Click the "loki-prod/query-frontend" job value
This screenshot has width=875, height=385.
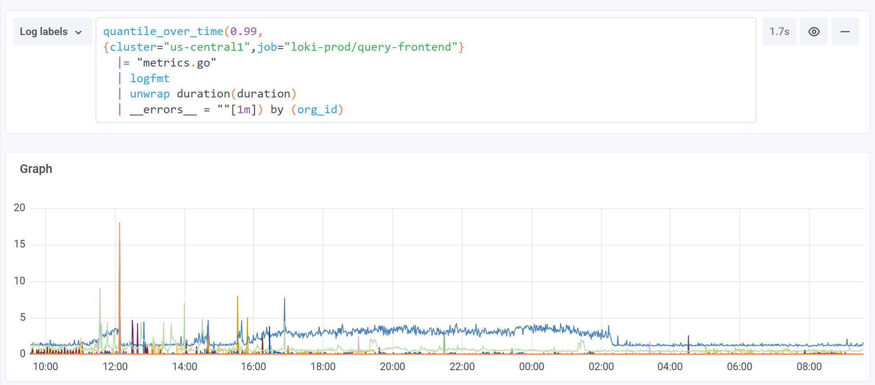[x=371, y=47]
